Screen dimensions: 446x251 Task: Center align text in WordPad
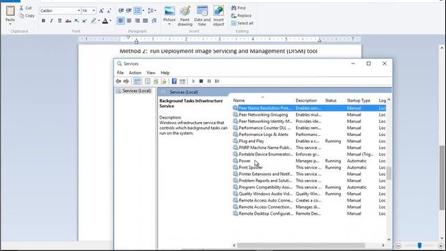click(129, 20)
